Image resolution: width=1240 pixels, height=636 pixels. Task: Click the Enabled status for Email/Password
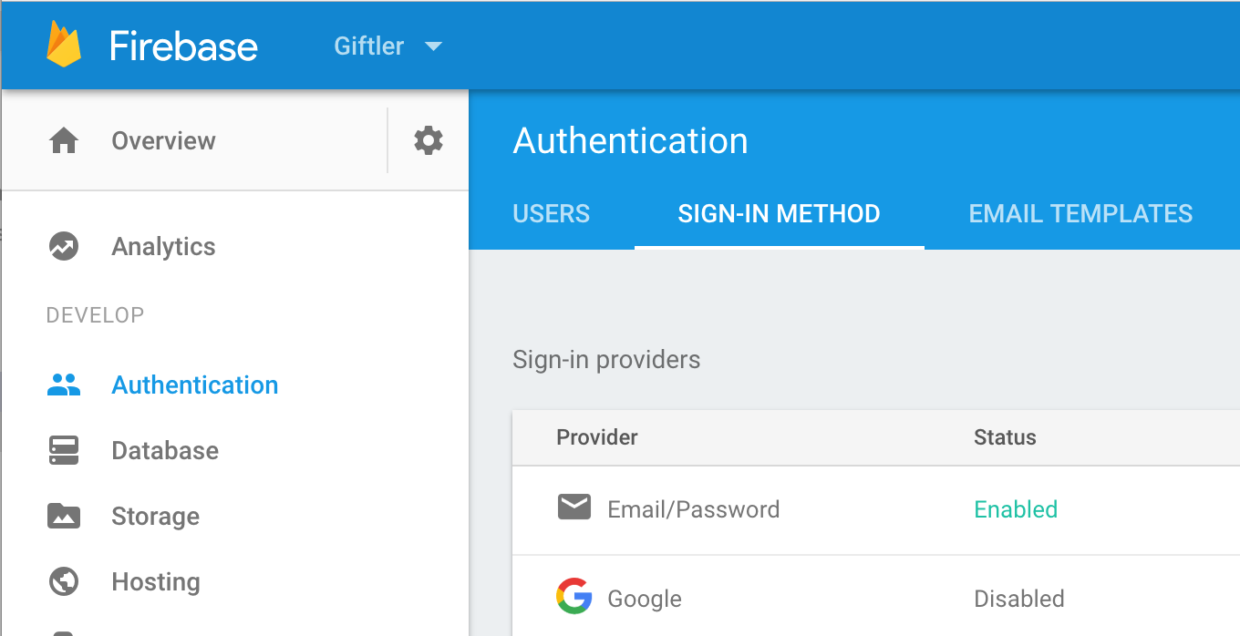click(x=1016, y=509)
